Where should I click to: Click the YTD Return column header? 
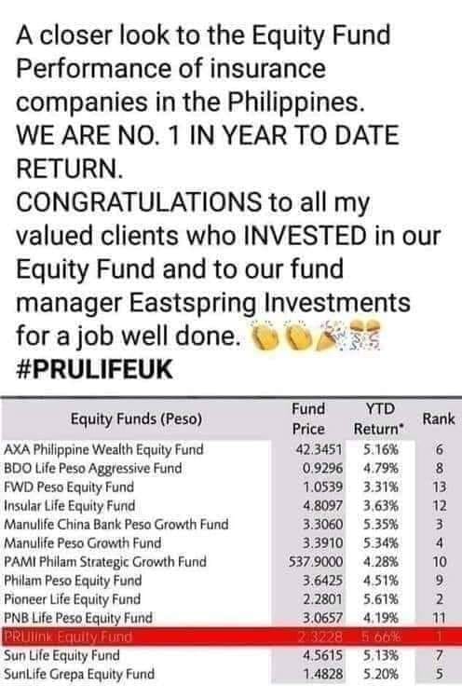click(379, 418)
